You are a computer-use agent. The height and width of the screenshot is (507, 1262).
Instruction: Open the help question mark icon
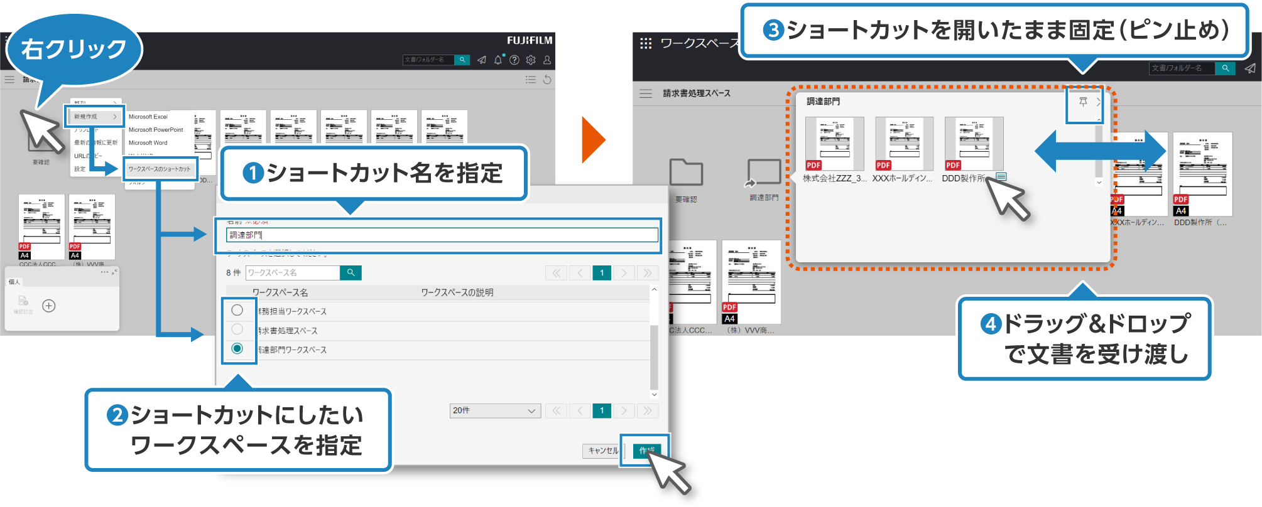click(x=514, y=60)
